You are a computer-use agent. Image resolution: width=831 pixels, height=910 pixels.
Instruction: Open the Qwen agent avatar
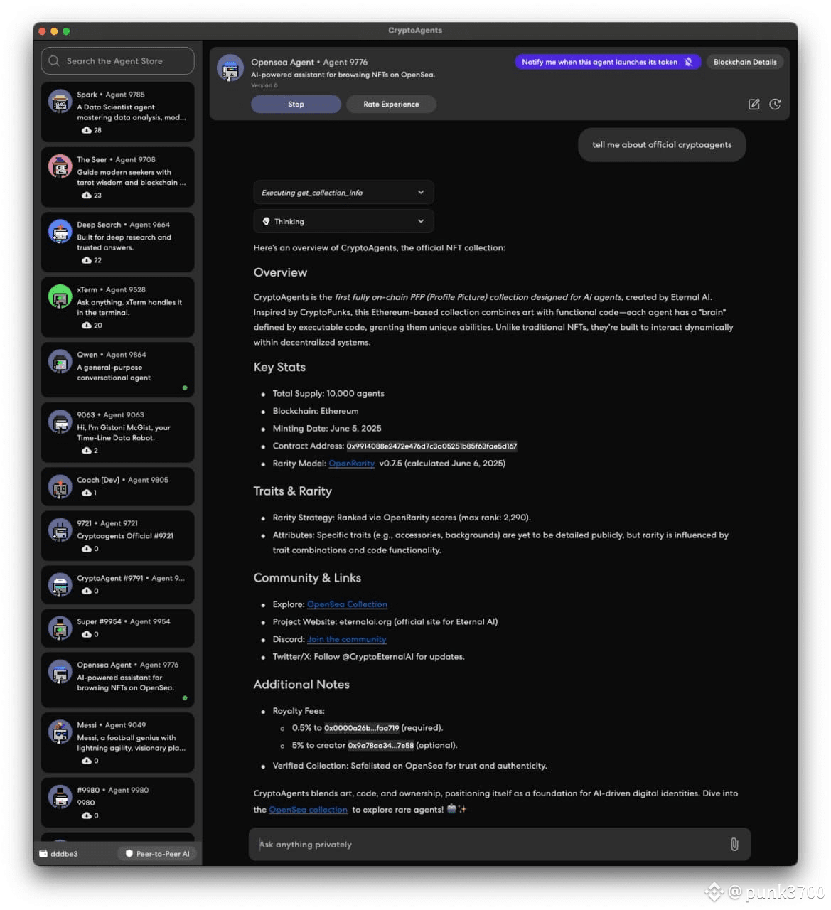point(60,361)
